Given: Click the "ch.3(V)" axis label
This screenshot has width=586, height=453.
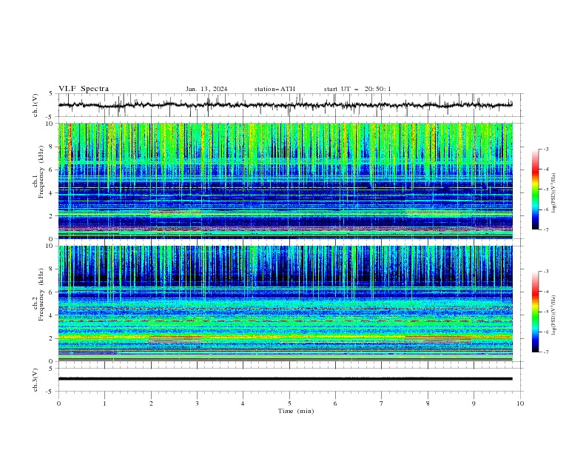Looking at the screenshot, I should 36,380.
